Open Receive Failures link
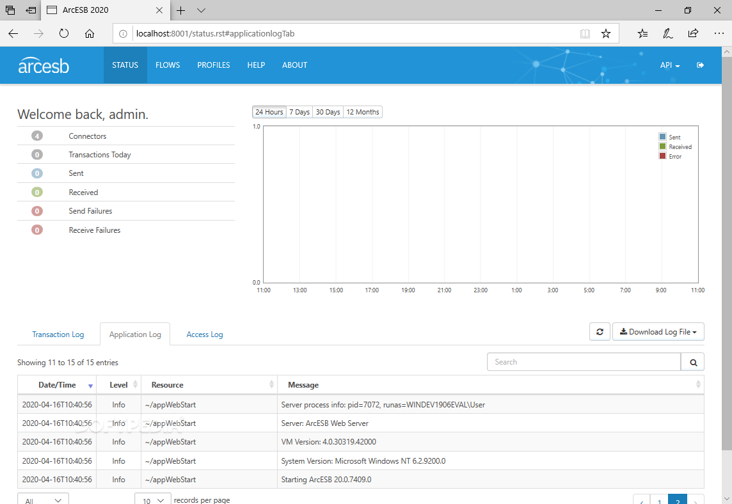The width and height of the screenshot is (732, 504). 94,230
